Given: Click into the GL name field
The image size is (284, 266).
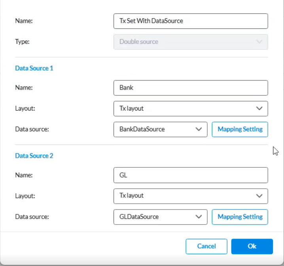Looking at the screenshot, I should click(x=190, y=175).
